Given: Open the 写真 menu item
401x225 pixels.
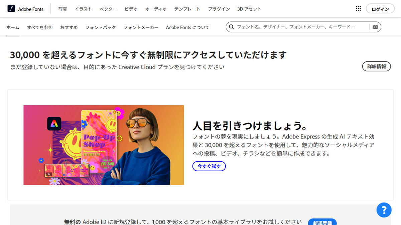Looking at the screenshot, I should (62, 9).
